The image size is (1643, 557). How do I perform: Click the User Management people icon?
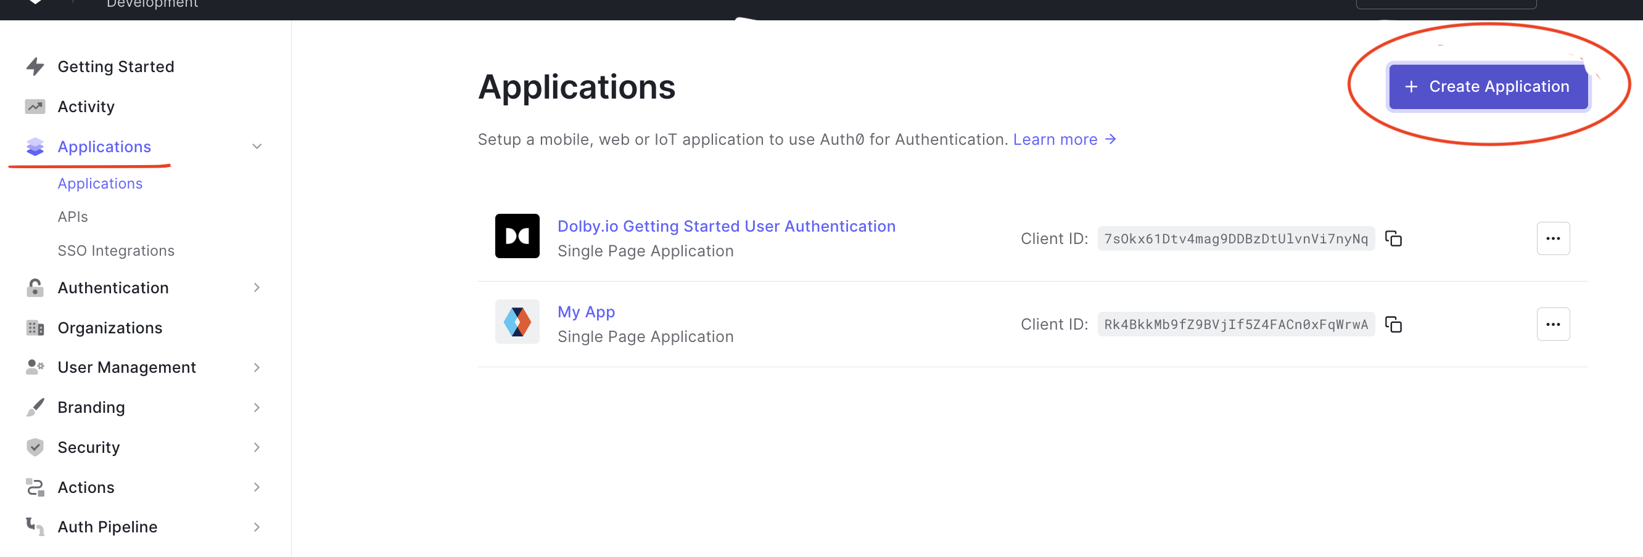pyautogui.click(x=35, y=367)
